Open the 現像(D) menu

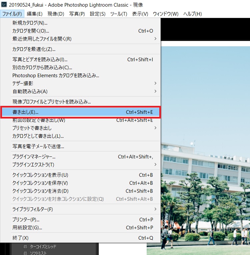click(56, 14)
